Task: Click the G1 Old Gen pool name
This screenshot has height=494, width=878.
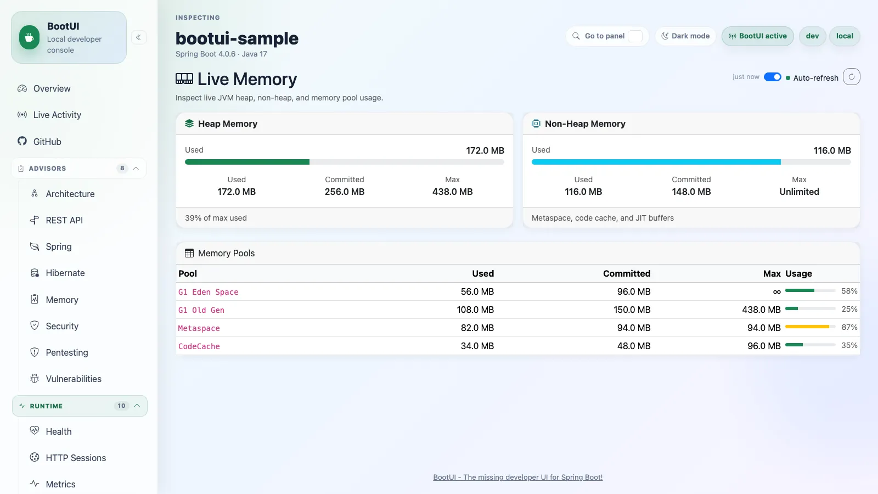Action: pyautogui.click(x=201, y=310)
